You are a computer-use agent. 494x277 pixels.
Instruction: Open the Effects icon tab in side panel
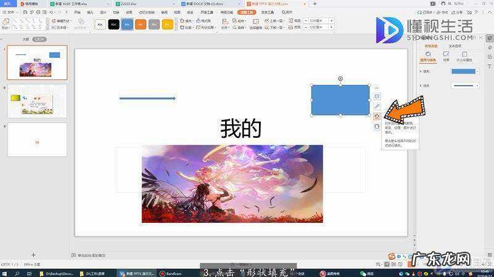point(446,56)
